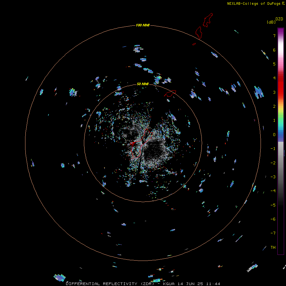Screen dimensions: 286x286
Task: Click the DZD legend title
Action: point(279,19)
